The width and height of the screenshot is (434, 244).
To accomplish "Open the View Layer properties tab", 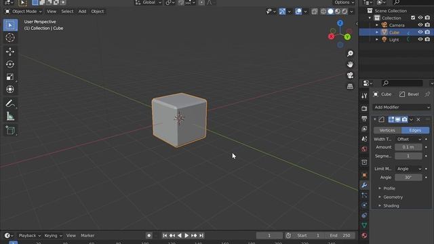I will pos(364,129).
